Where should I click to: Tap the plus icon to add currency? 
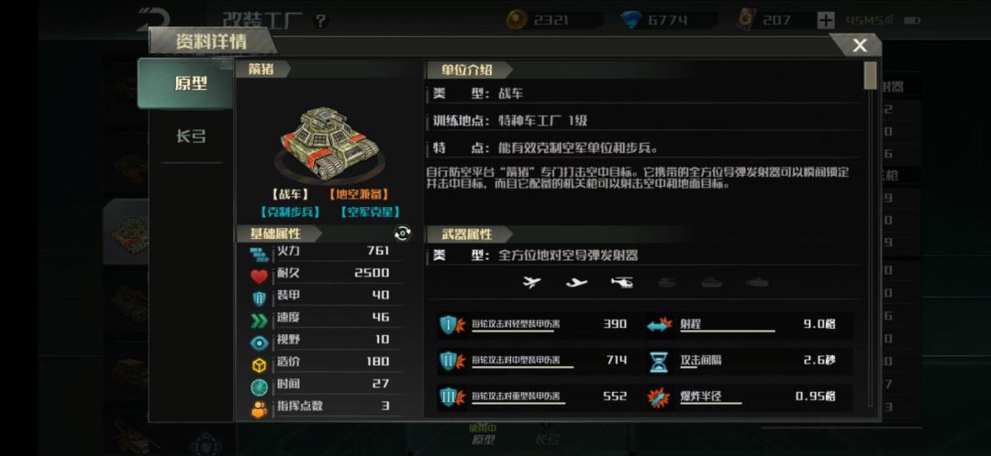click(826, 21)
